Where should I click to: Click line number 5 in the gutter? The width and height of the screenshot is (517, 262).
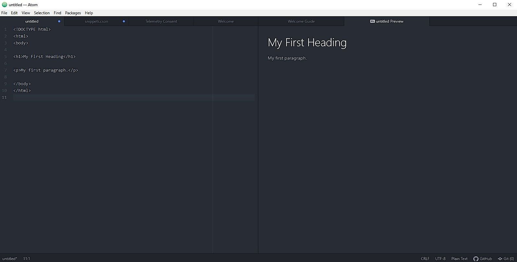pyautogui.click(x=6, y=57)
